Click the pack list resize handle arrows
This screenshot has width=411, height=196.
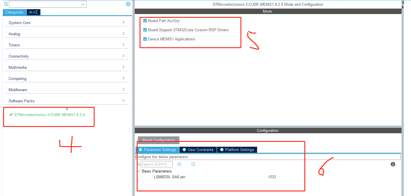pos(67,109)
